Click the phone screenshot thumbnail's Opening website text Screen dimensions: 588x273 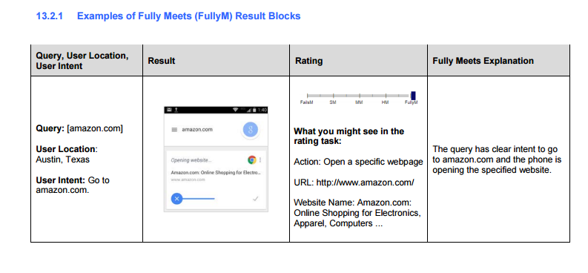(191, 160)
